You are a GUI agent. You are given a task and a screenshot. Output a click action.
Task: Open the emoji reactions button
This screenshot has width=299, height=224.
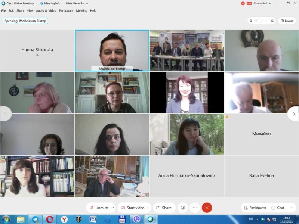click(182, 208)
